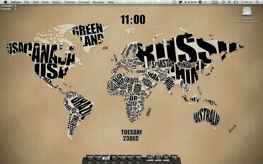The width and height of the screenshot is (263, 164).
Task: Launch Mail from the dock
Action: (x=114, y=157)
